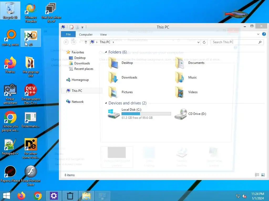Image resolution: width=269 pixels, height=201 pixels.
Task: Click the New folder quick access icon
Action: 77,27
